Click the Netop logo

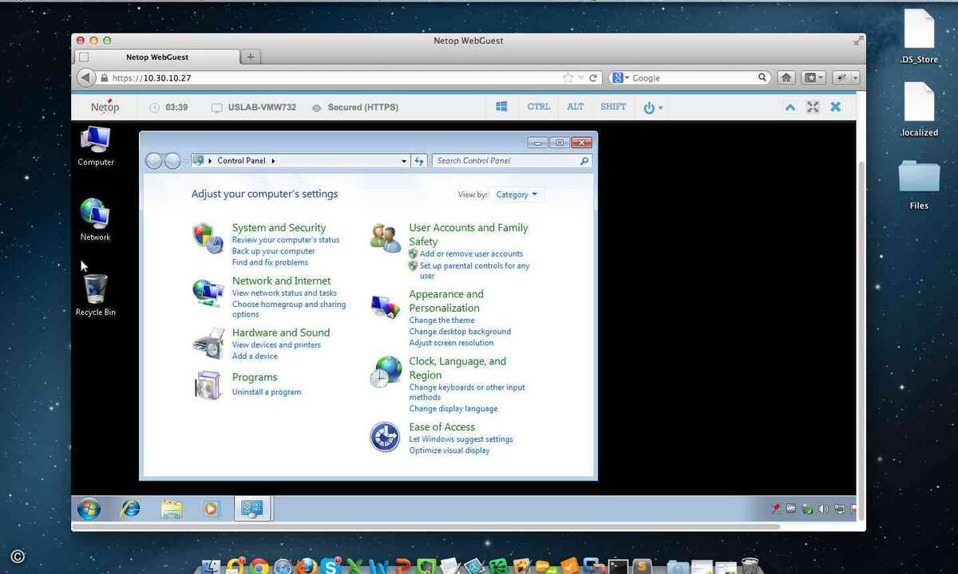(x=105, y=106)
